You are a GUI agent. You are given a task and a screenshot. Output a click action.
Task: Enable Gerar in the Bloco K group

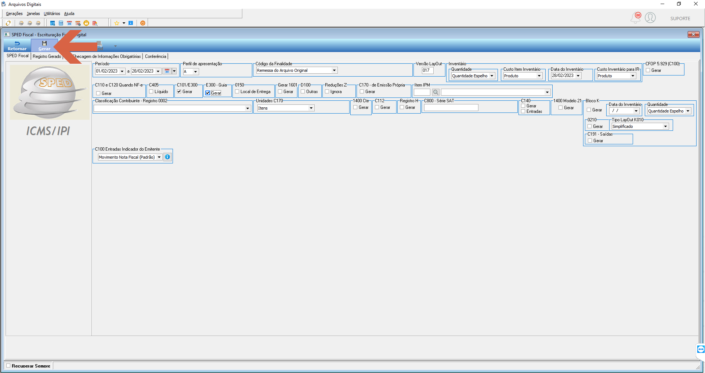[x=589, y=110]
